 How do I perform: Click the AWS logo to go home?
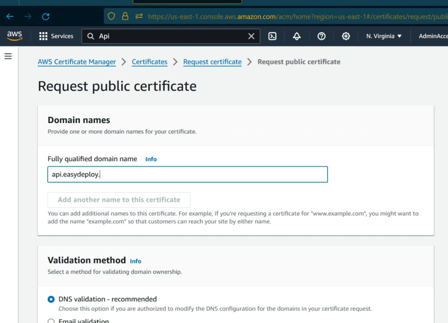point(14,36)
